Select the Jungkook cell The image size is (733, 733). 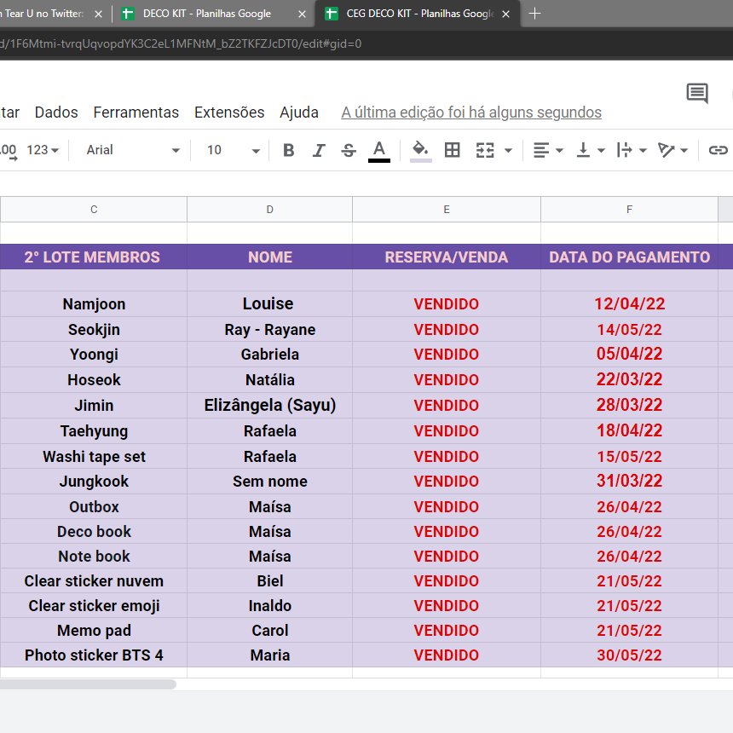(94, 482)
